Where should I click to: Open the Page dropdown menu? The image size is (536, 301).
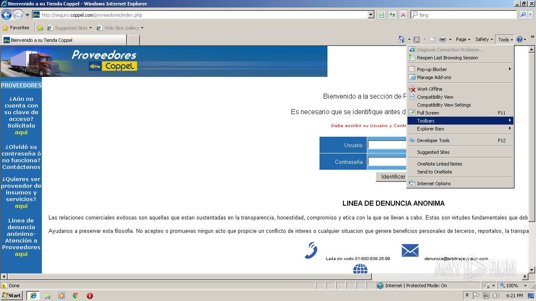coord(463,39)
